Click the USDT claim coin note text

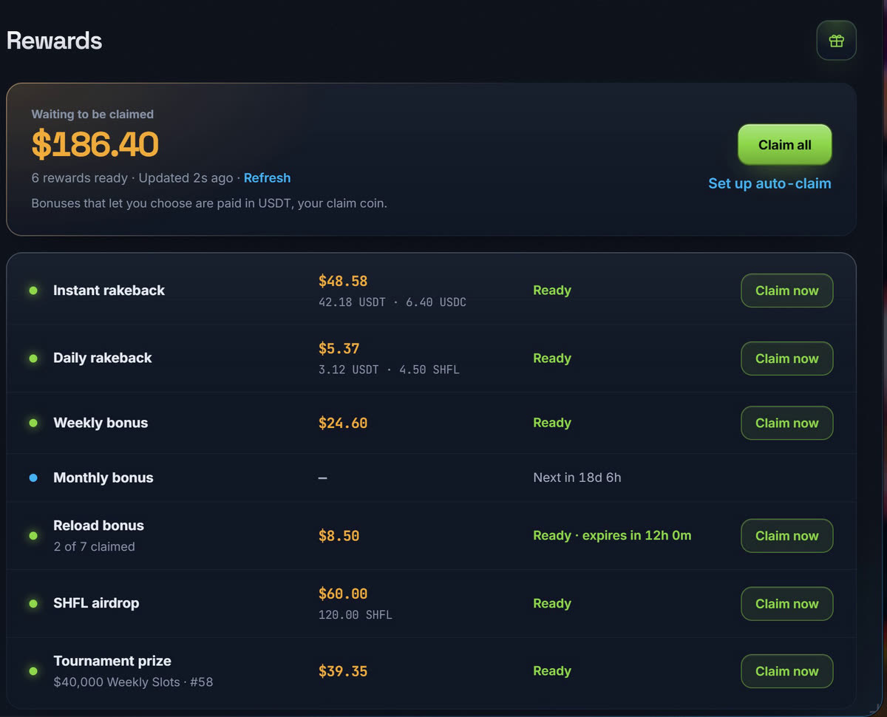coord(209,203)
